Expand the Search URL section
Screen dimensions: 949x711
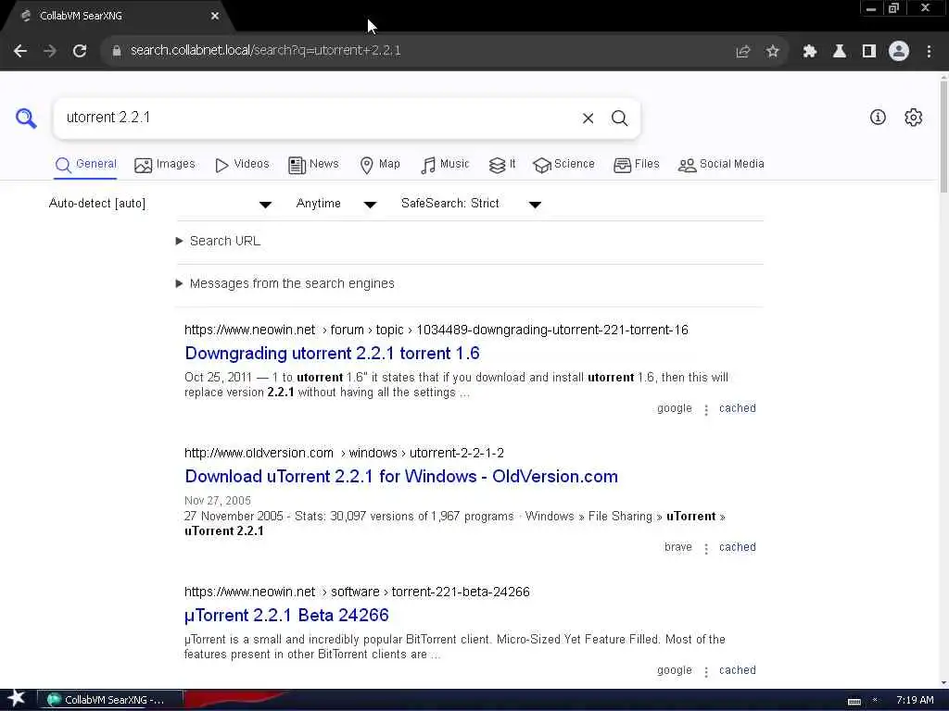pyautogui.click(x=219, y=242)
